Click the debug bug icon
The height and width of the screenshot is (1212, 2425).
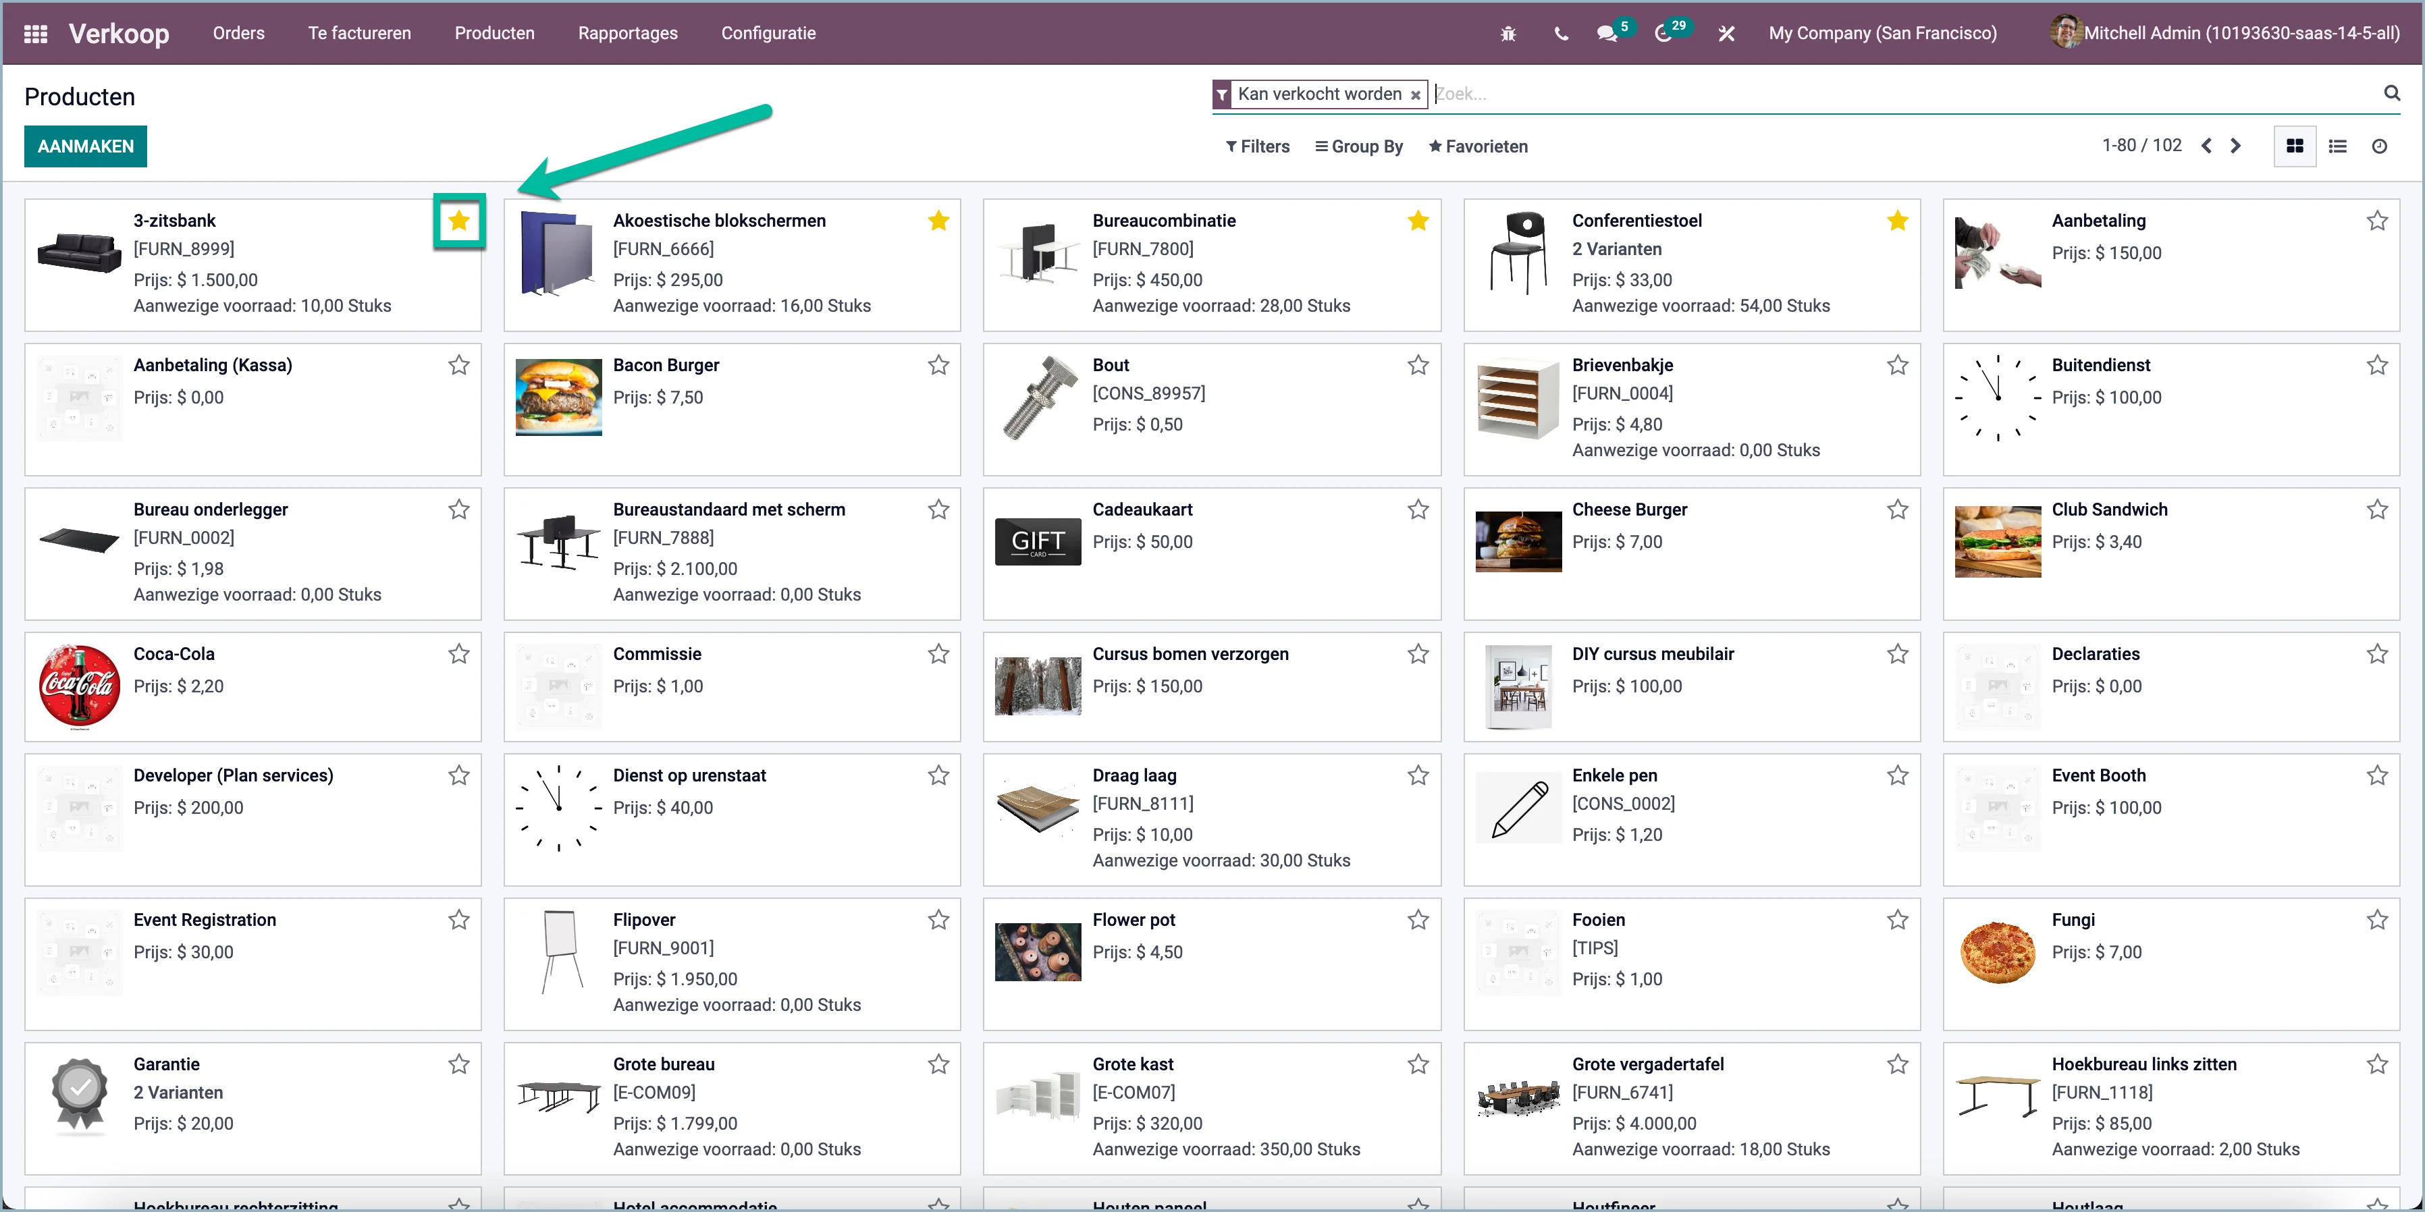coord(1508,34)
